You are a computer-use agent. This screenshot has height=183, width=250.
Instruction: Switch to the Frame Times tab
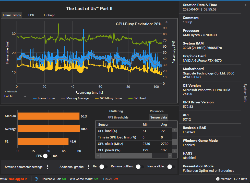[x=12, y=15]
